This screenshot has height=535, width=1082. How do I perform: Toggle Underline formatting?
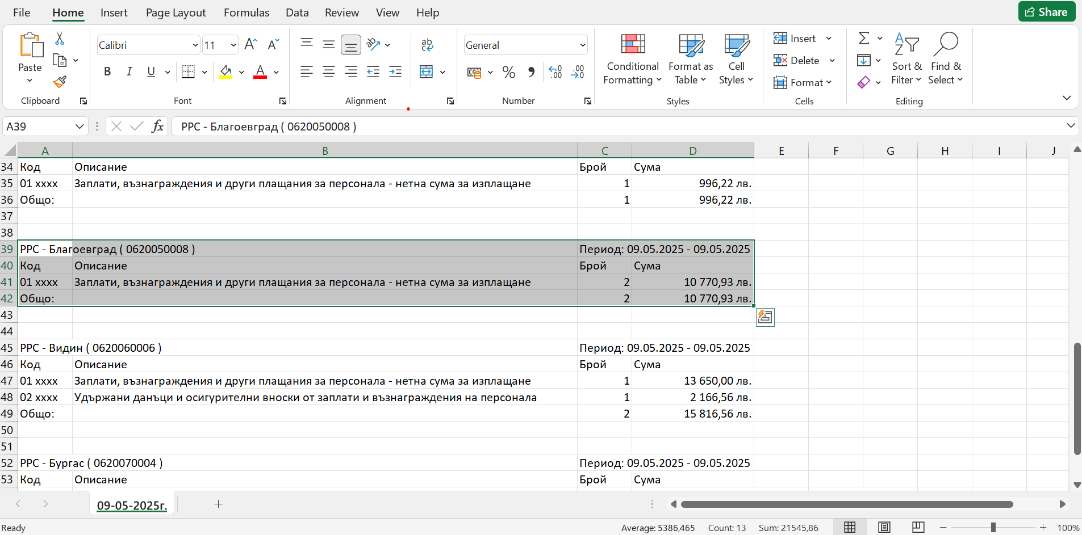tap(151, 71)
